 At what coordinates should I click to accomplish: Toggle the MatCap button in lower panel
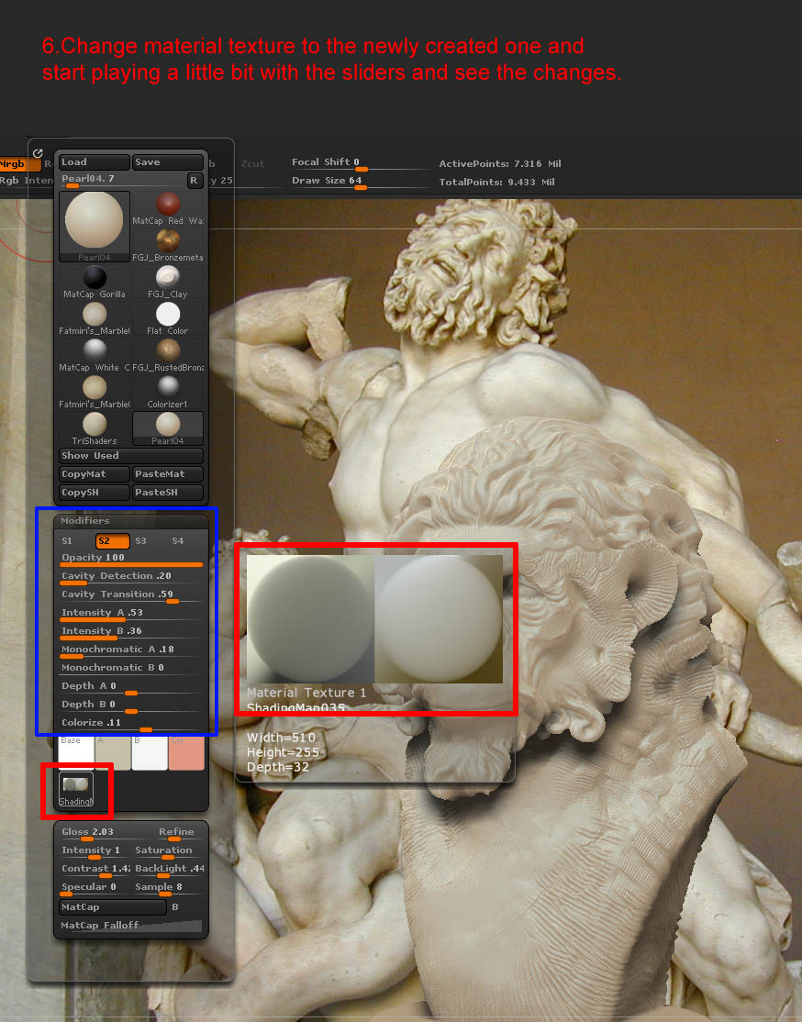tap(113, 907)
